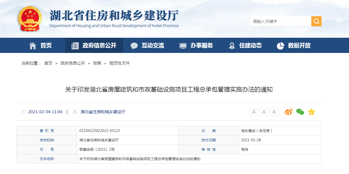The image size is (349, 174).
Task: Open 办事服务 in the navigation bar
Action: coord(196,46)
